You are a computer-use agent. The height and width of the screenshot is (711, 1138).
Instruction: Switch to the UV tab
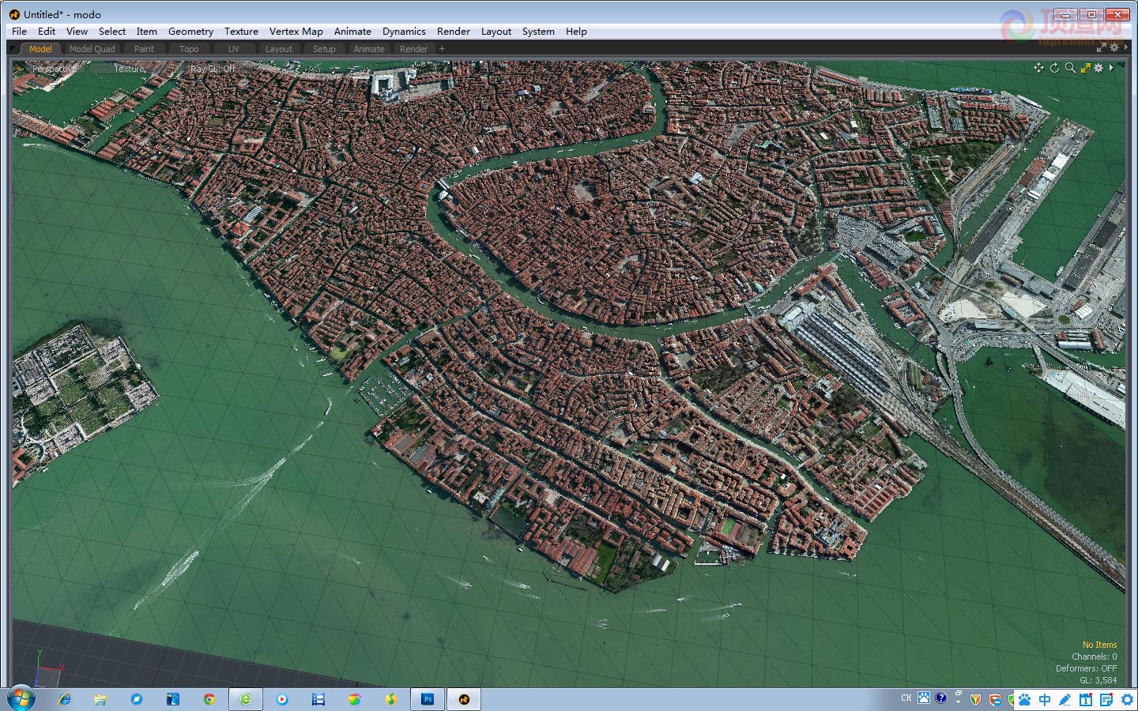pos(234,49)
